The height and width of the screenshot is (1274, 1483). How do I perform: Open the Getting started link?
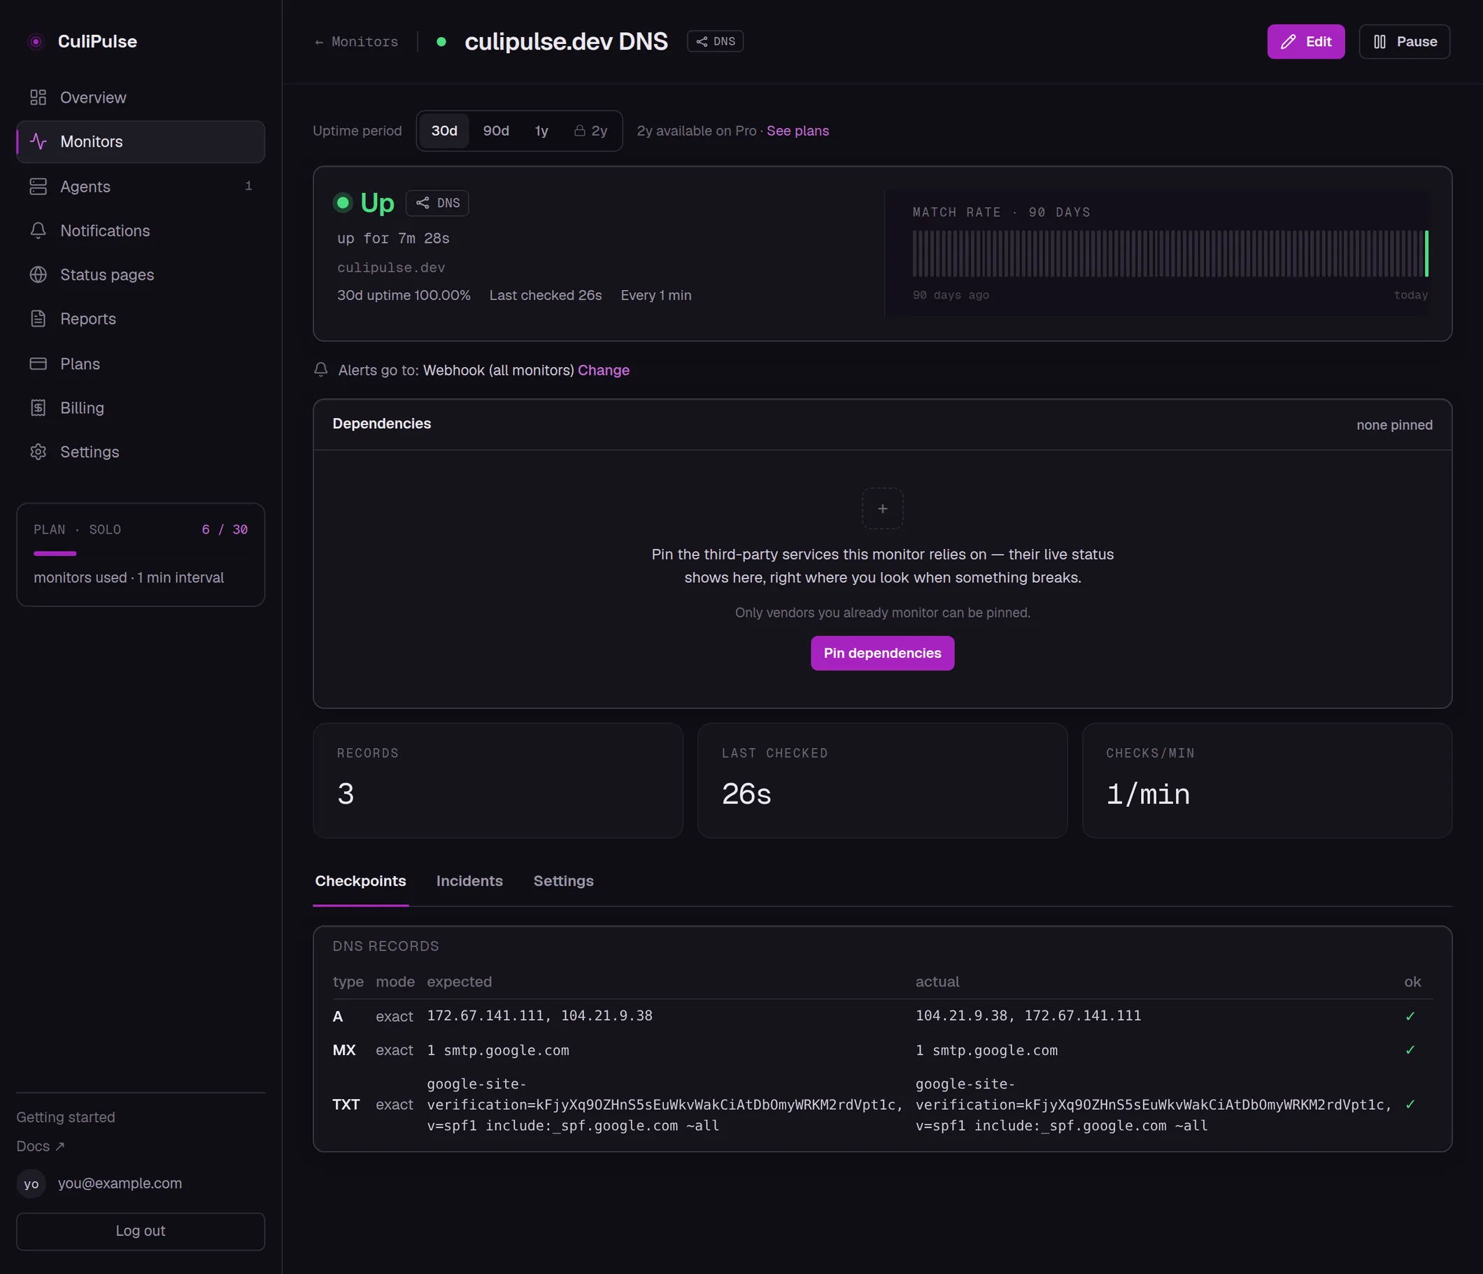[66, 1117]
